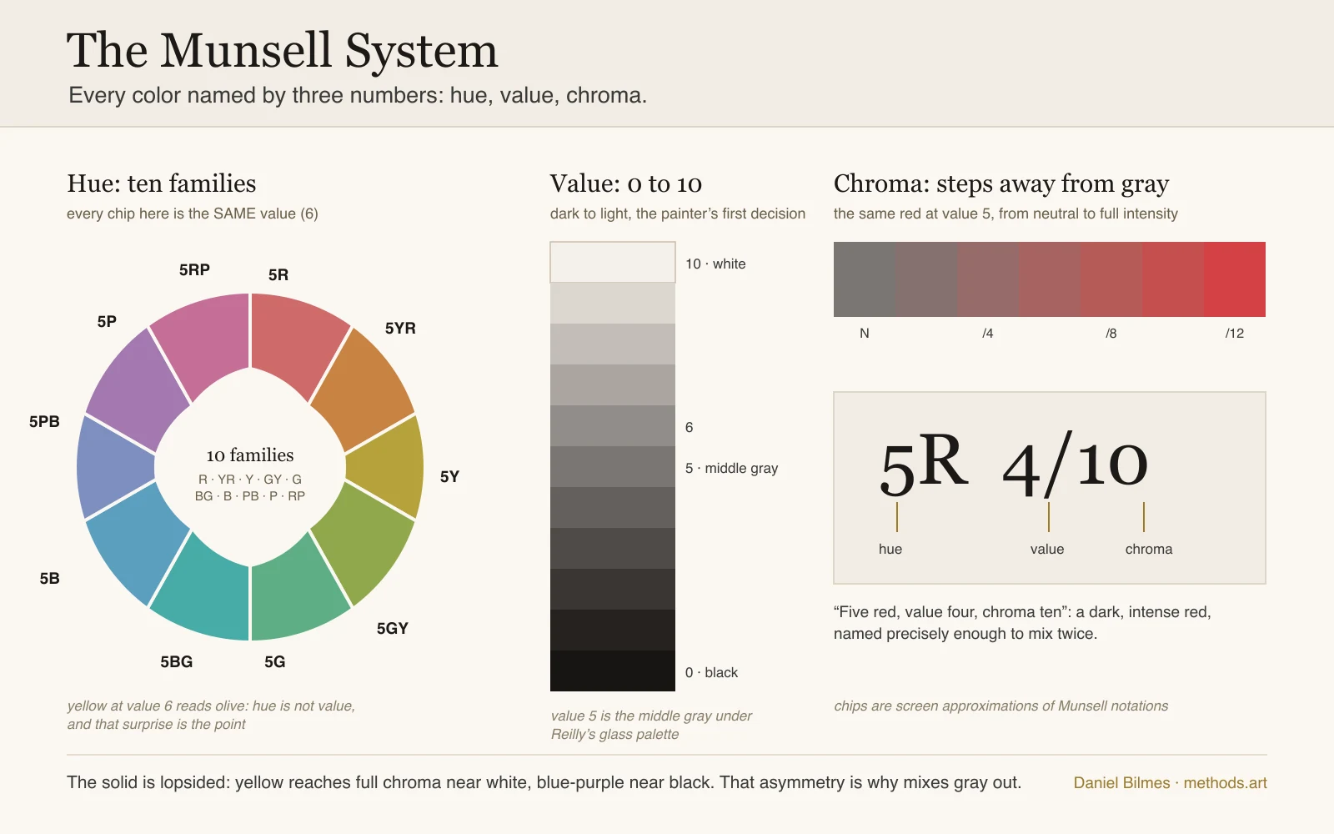The image size is (1334, 834).
Task: Click the 'value' label in the notation box
Action: click(x=1047, y=550)
